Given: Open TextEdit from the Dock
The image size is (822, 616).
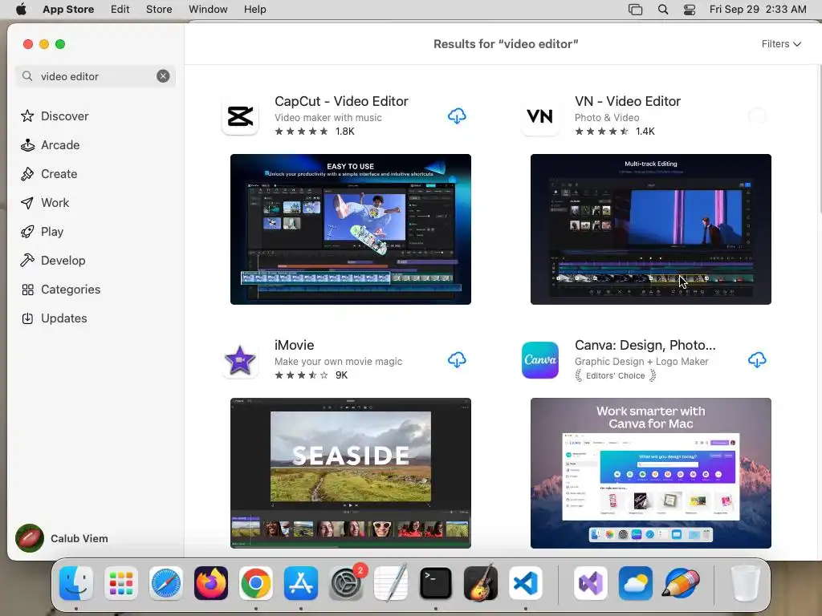Looking at the screenshot, I should (391, 583).
